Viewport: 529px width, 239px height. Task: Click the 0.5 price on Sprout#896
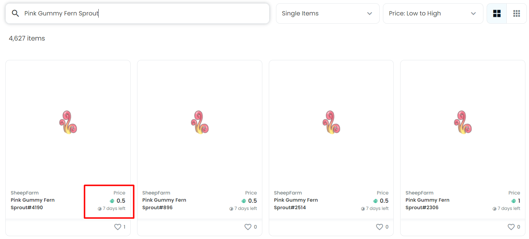(x=253, y=201)
